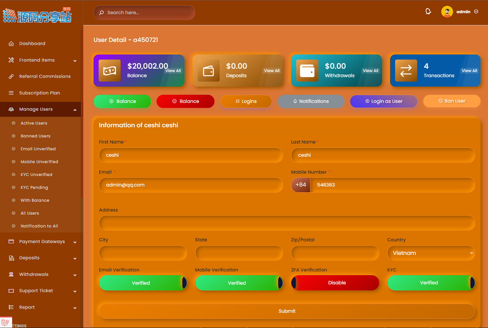Click the Ban User button
The height and width of the screenshot is (328, 488).
coord(451,101)
